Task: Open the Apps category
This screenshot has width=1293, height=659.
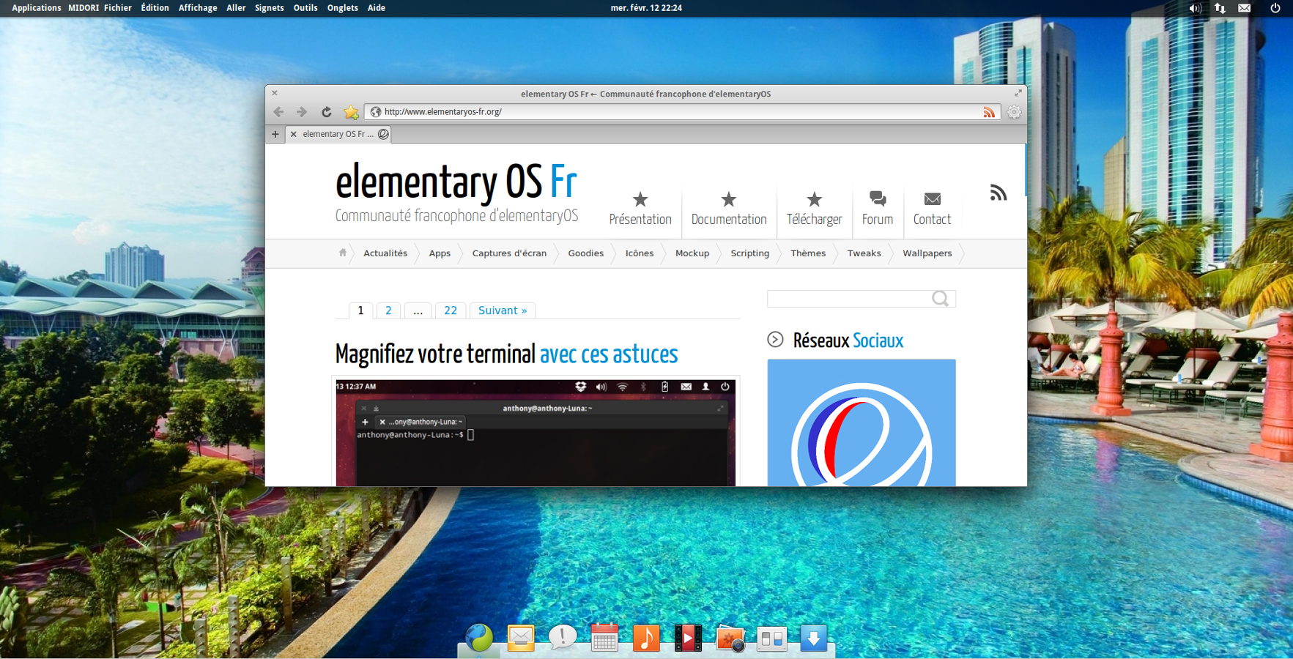Action: 440,253
